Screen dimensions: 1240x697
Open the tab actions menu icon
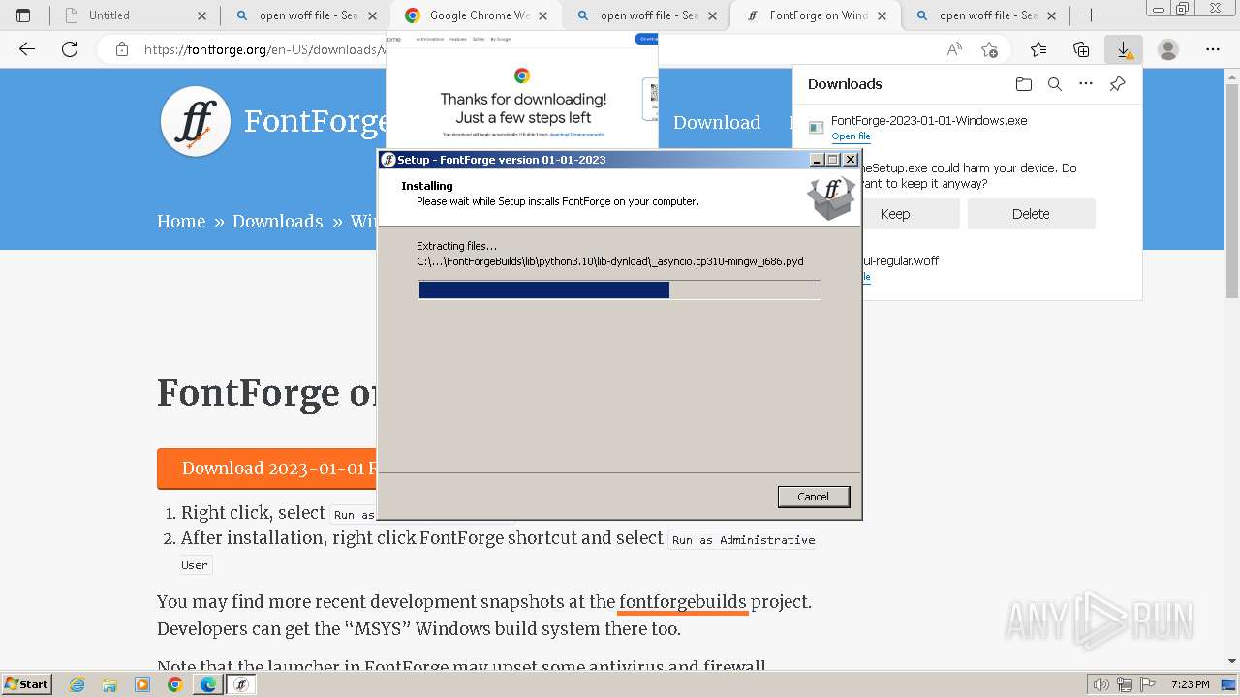pyautogui.click(x=23, y=15)
